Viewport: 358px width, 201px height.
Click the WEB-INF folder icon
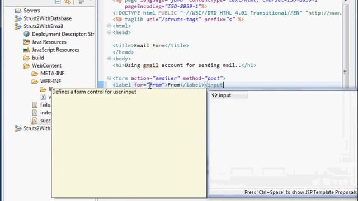click(35, 82)
